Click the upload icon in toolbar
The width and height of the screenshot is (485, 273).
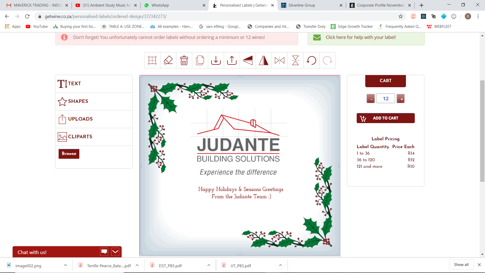232,60
